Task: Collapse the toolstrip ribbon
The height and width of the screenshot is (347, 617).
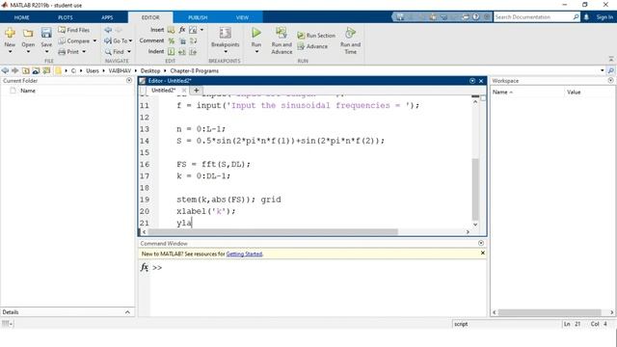Action: 610,59
